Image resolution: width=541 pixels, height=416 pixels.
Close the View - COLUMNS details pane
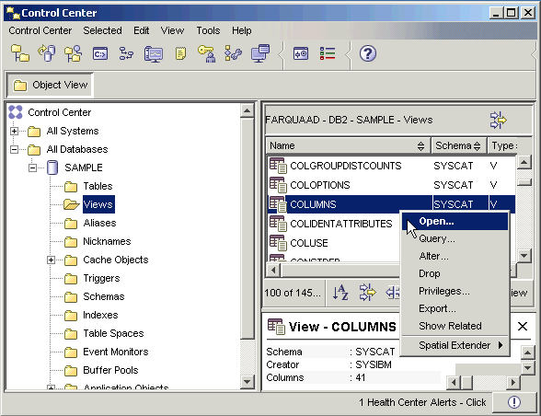pos(523,326)
